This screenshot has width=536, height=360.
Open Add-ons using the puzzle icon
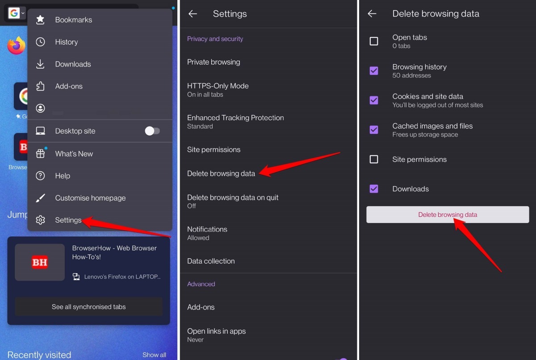[x=40, y=86]
